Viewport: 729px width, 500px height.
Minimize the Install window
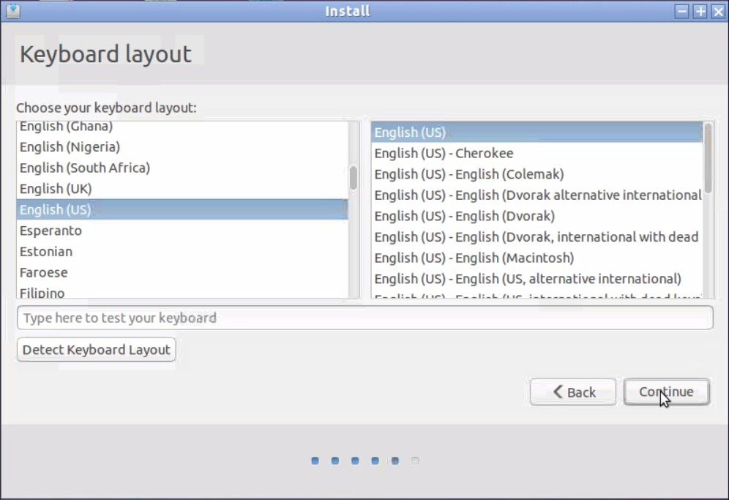pyautogui.click(x=681, y=11)
